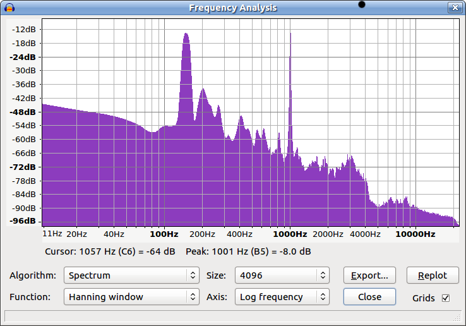Click the Function: label
The image size is (466, 326).
coord(30,296)
